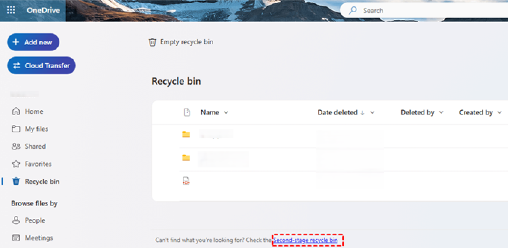Go to Home in the sidebar
This screenshot has width=508, height=248.
point(34,111)
